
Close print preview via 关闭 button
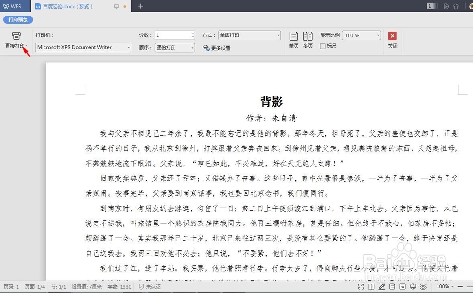(x=392, y=35)
